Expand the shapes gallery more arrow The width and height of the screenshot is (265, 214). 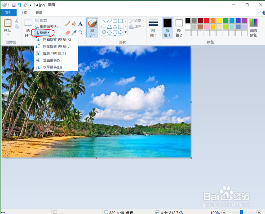(126, 32)
